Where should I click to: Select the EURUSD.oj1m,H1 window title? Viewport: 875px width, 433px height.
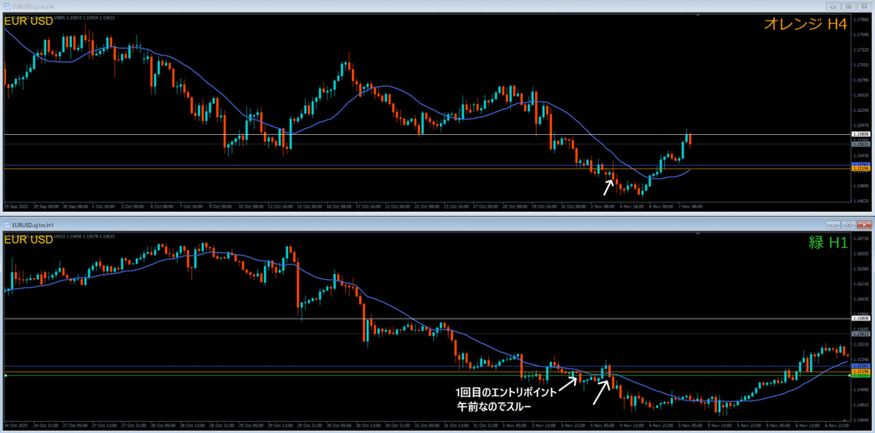click(x=33, y=225)
